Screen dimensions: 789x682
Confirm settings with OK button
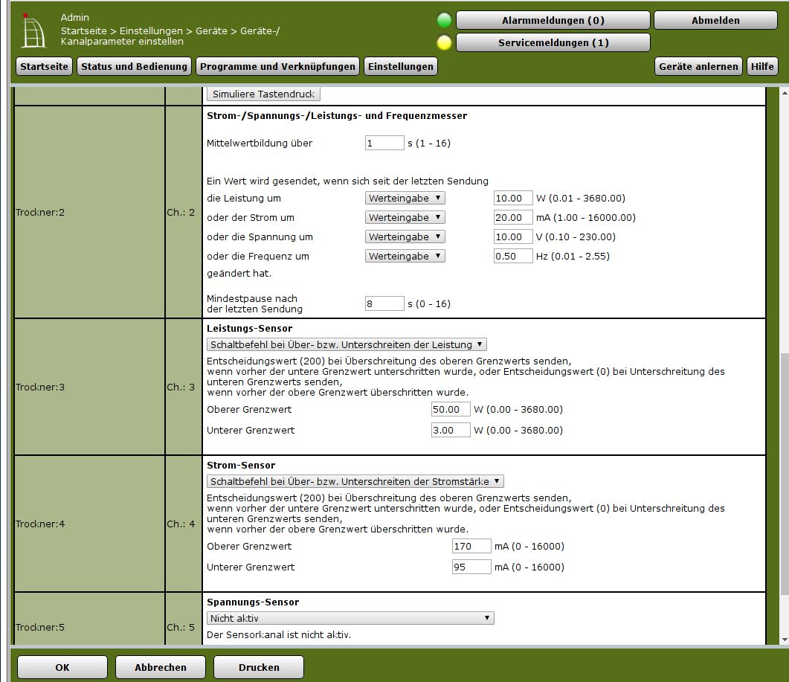click(62, 667)
